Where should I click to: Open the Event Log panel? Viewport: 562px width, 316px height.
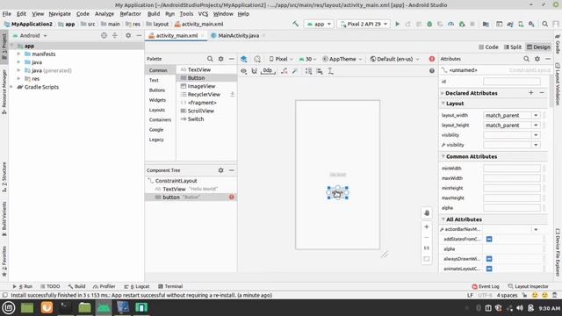[x=486, y=286]
